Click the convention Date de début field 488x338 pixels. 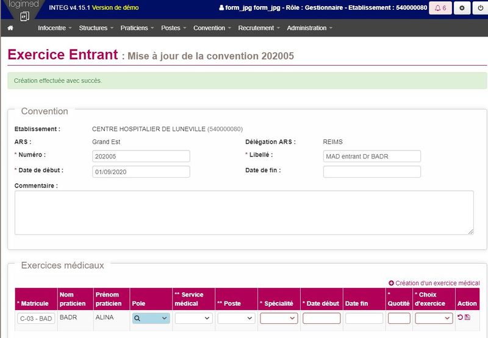141,172
